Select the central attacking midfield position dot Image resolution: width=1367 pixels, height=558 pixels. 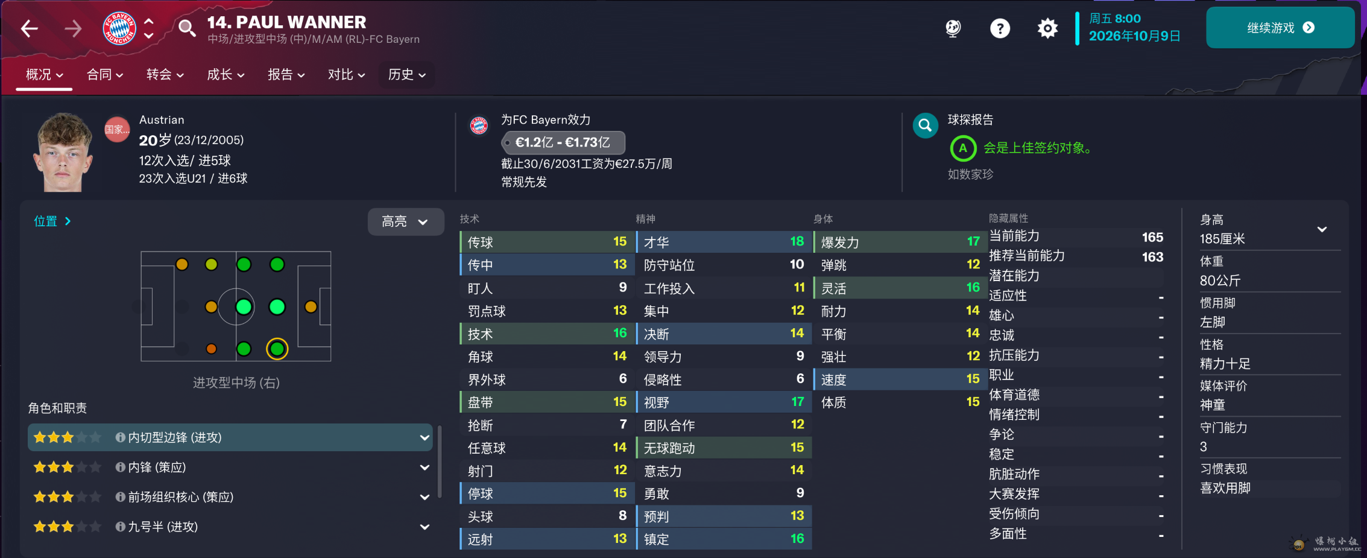point(277,307)
